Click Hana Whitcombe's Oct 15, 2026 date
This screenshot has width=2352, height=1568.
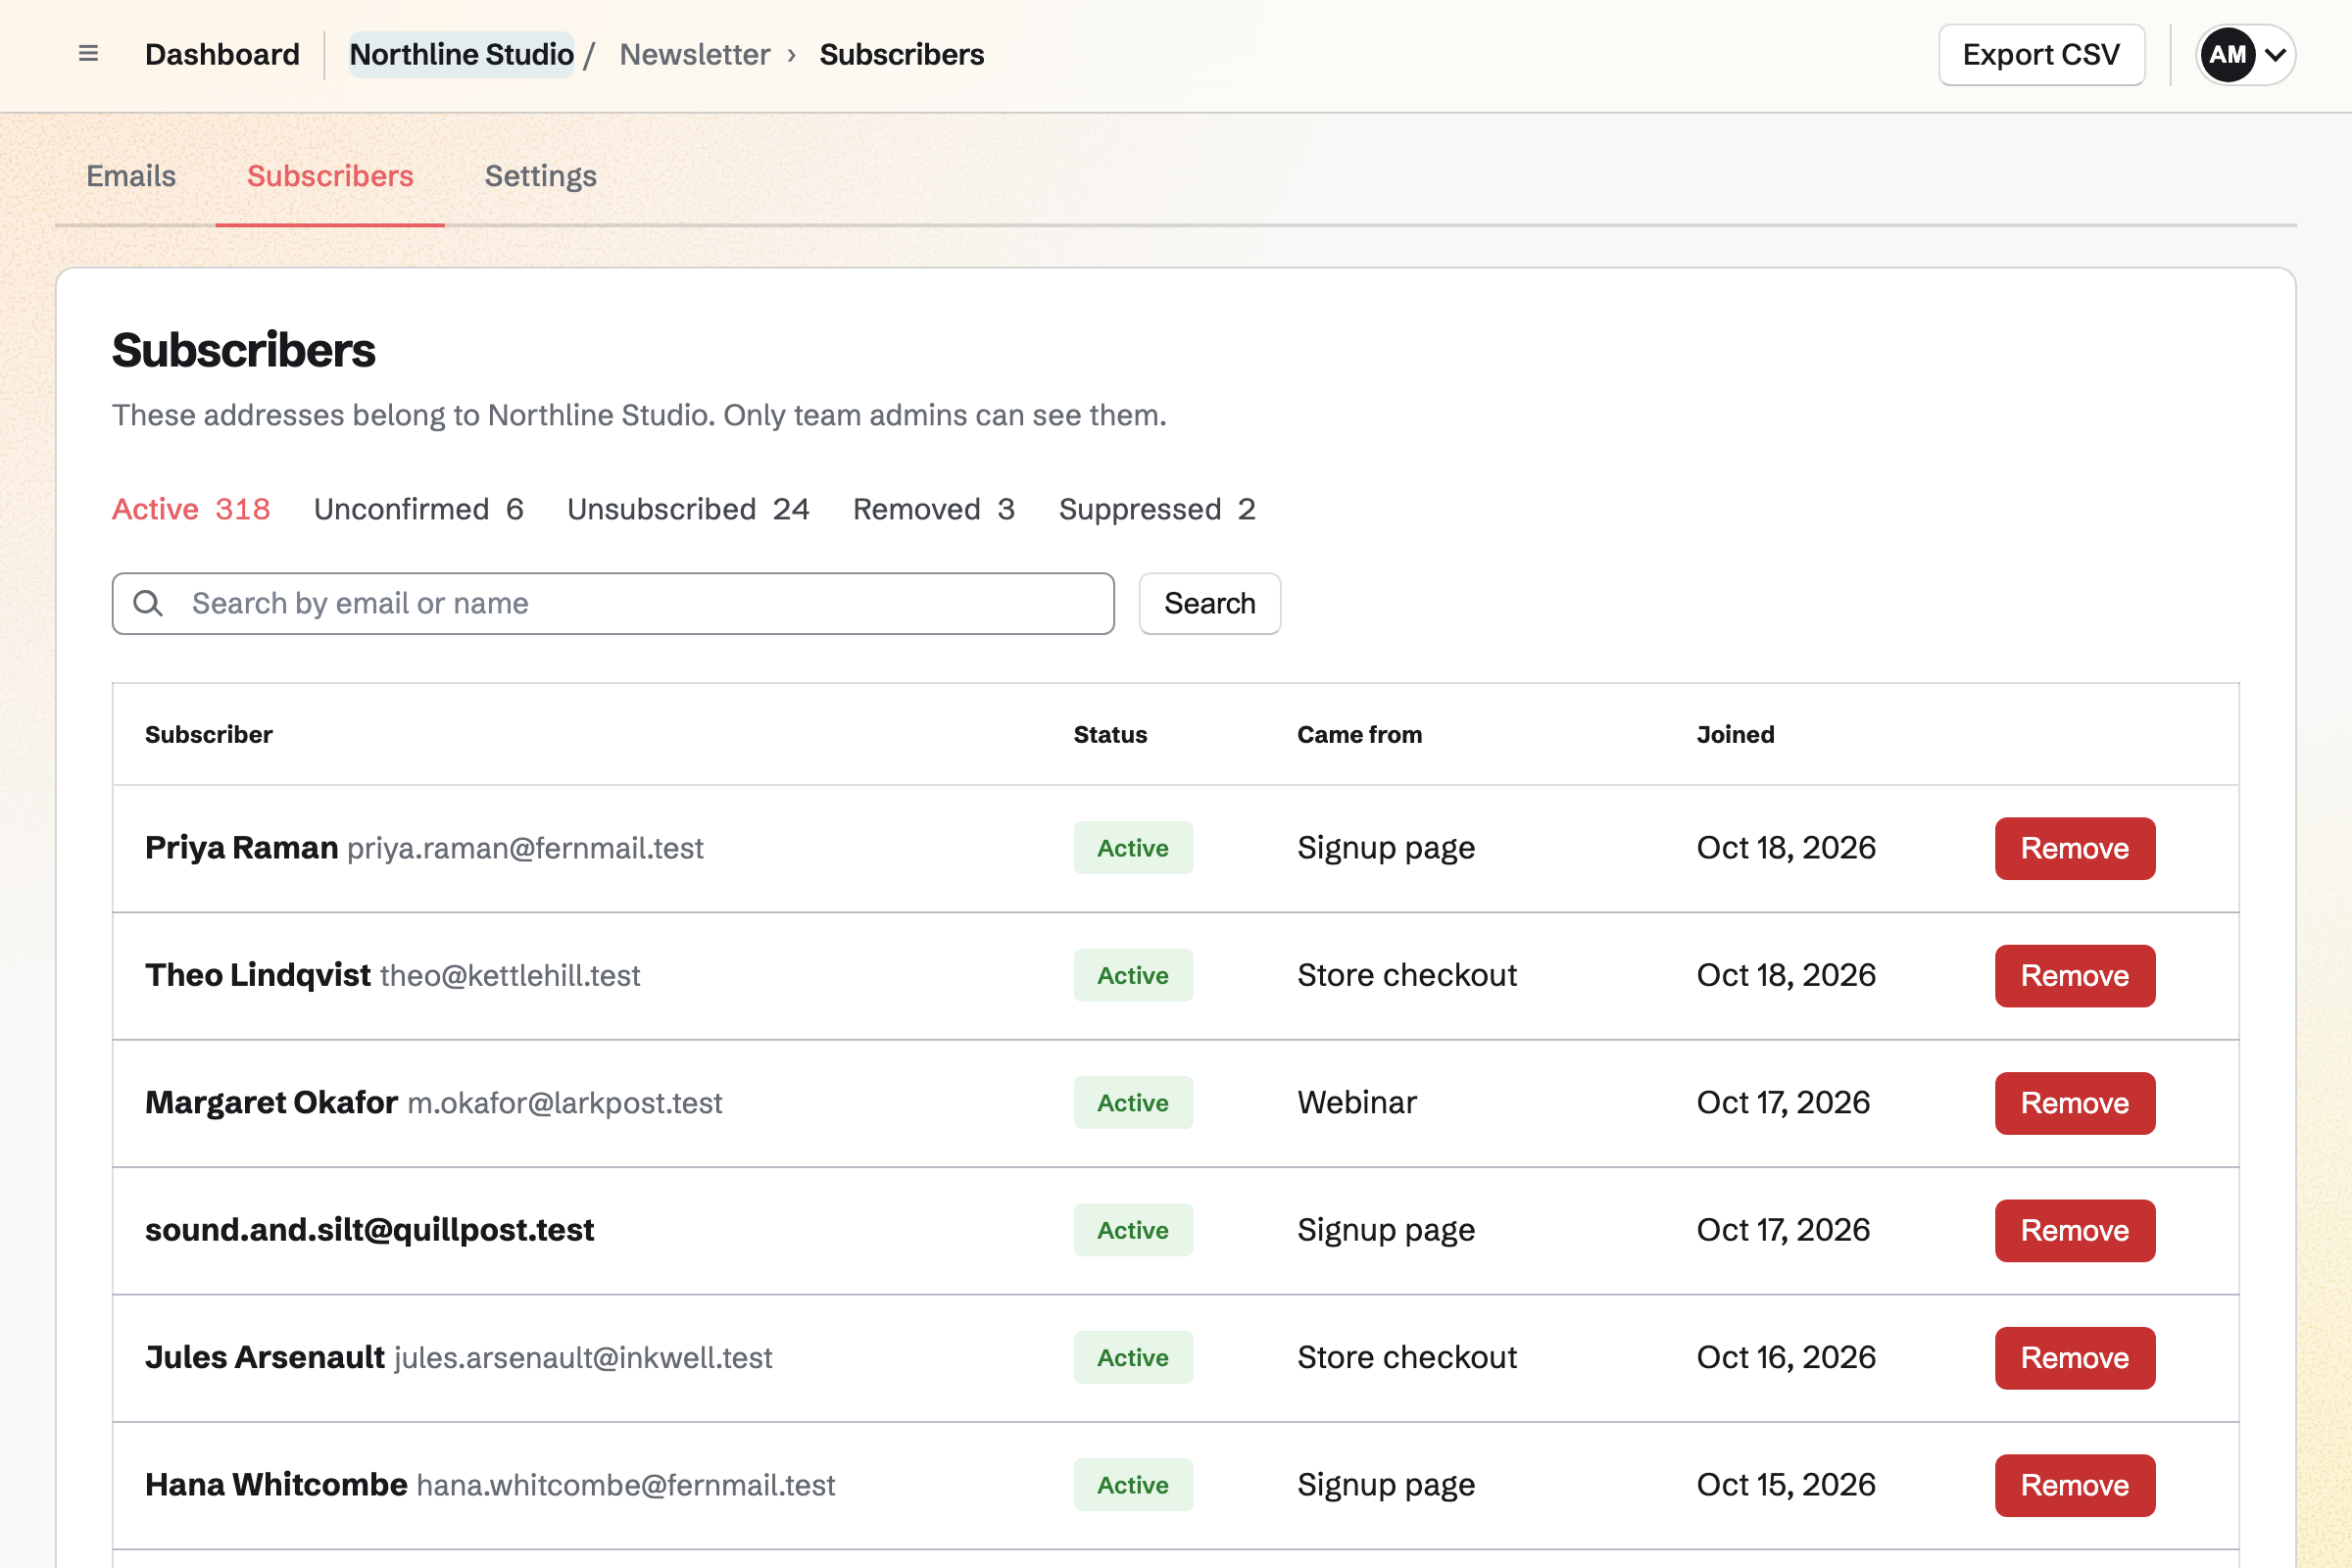tap(1786, 1485)
